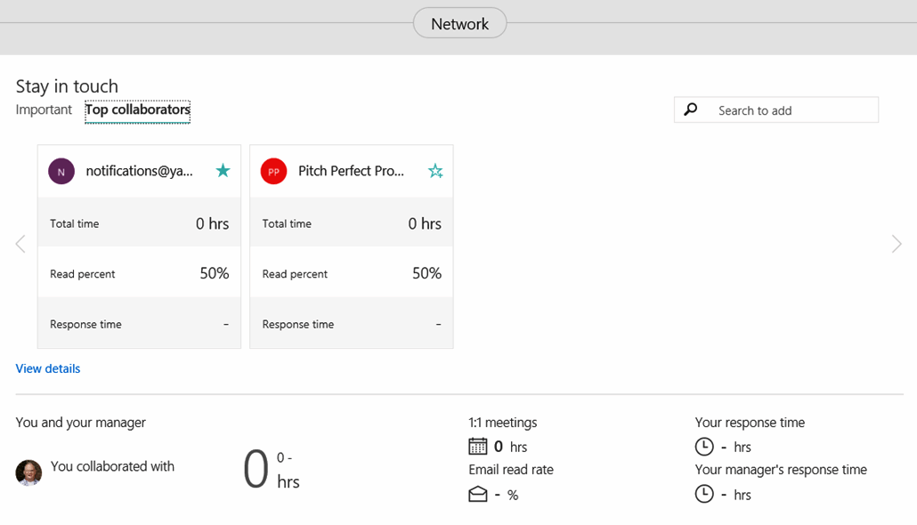Click the PP avatar on Pitch Perfect card
917x525 pixels.
[x=273, y=170]
